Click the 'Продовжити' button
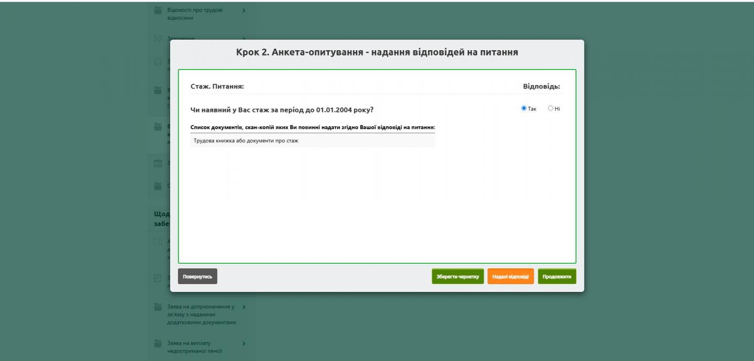The image size is (754, 361). click(557, 276)
